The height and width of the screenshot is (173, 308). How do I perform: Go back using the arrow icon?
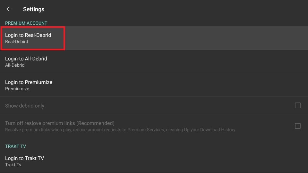click(x=9, y=9)
